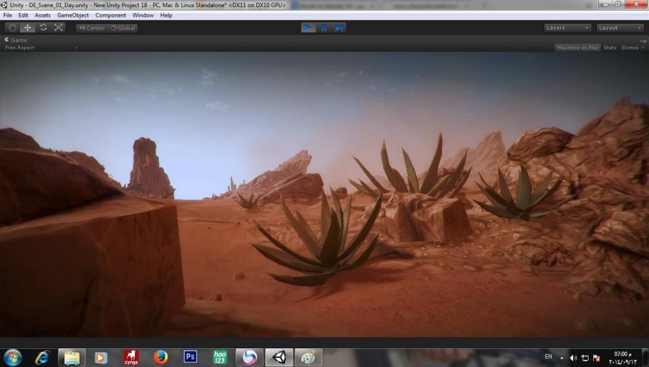Toggle the Stats overlay

coord(609,47)
